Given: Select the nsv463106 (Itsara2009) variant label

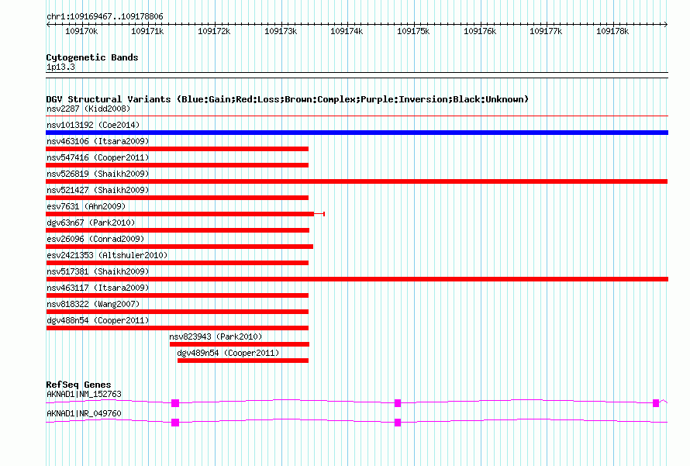Looking at the screenshot, I should click(98, 141).
